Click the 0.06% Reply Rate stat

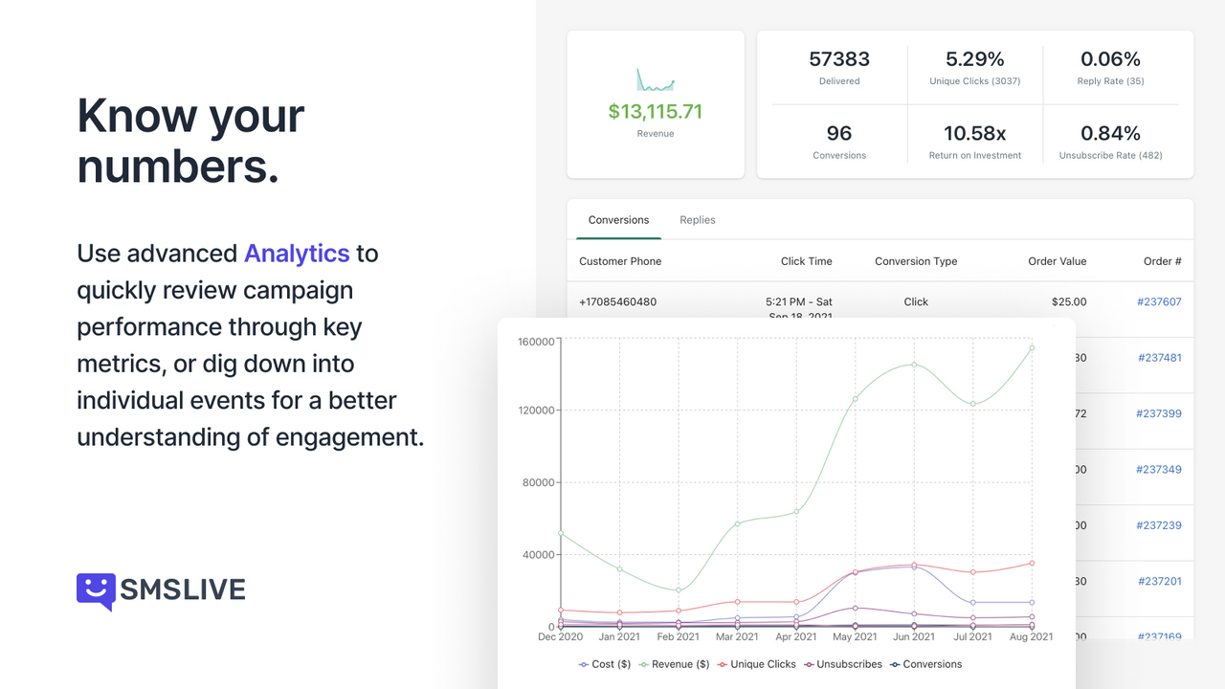coord(1110,68)
